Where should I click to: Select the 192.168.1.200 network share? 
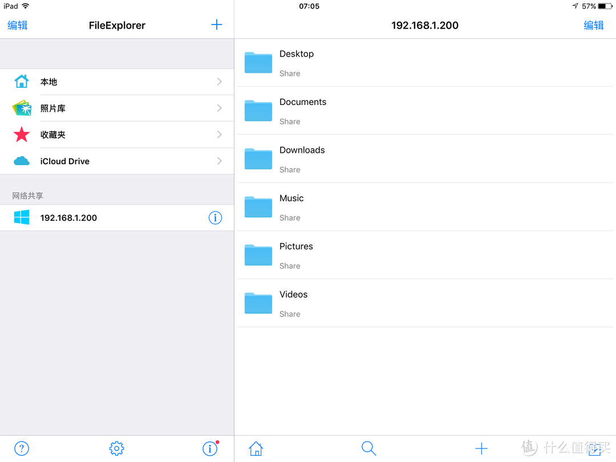point(68,218)
